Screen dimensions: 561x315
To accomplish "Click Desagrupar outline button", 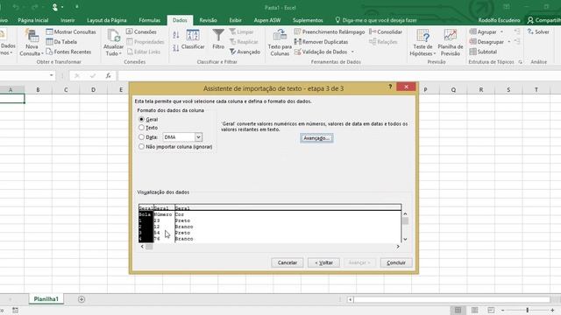I will tap(486, 42).
